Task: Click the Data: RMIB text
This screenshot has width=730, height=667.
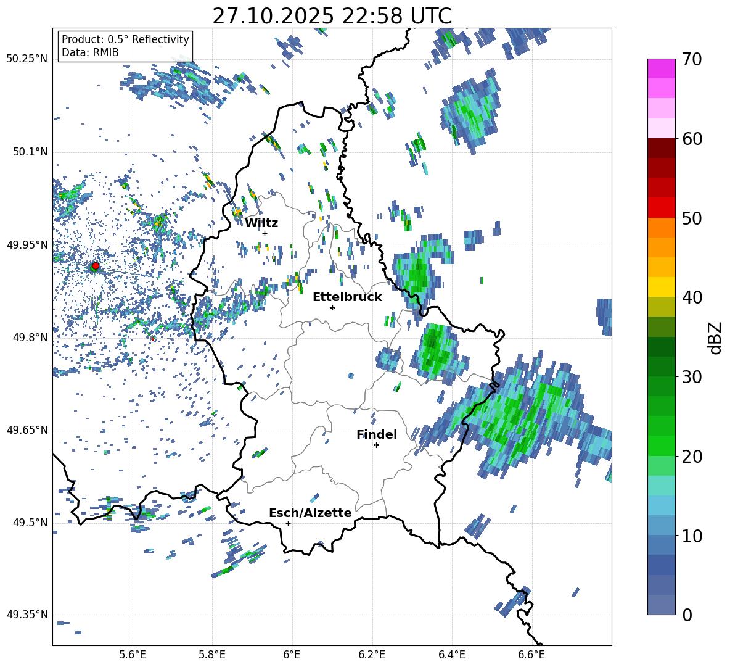Action: pyautogui.click(x=90, y=52)
